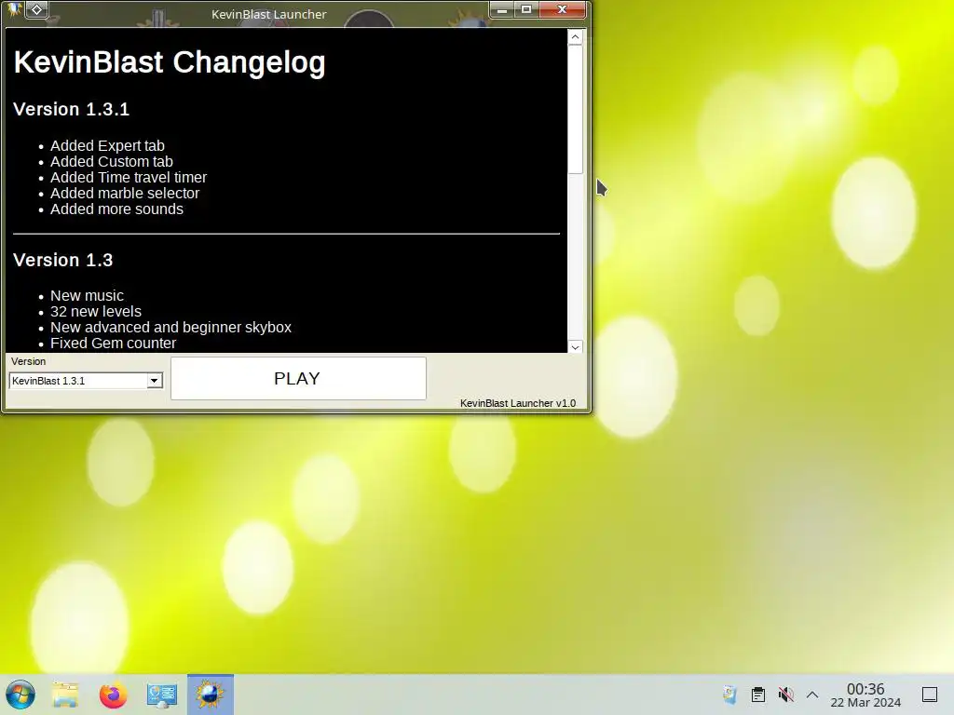Open the file manager from taskbar

point(65,695)
